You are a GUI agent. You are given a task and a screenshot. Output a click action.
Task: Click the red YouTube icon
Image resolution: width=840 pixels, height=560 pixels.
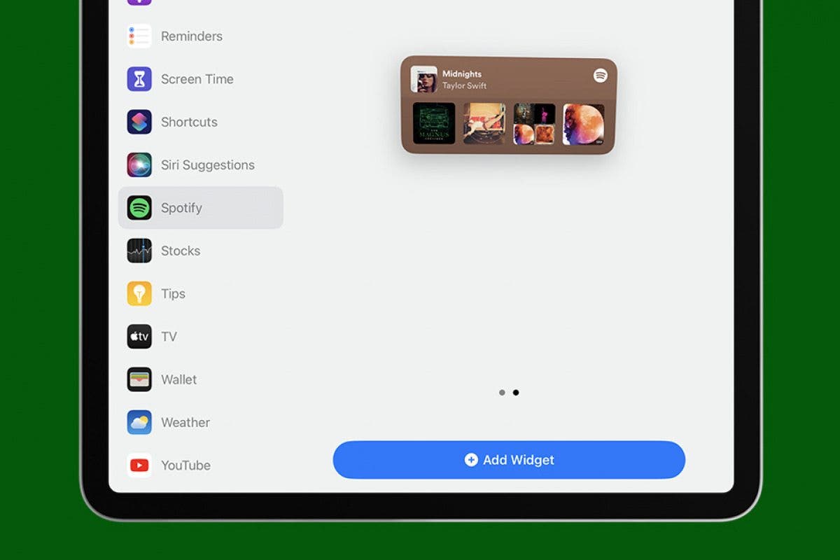pos(139,465)
